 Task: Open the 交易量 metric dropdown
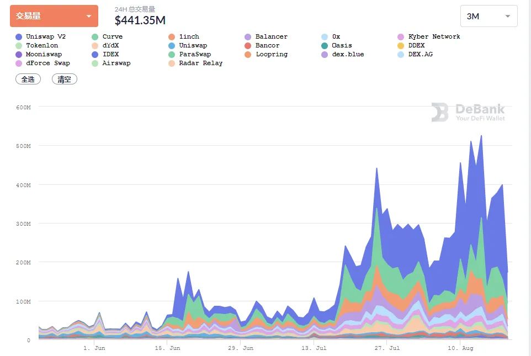click(x=54, y=16)
